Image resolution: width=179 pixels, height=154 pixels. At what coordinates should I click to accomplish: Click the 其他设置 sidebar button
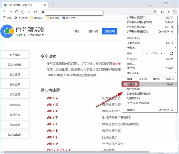tap(15, 125)
